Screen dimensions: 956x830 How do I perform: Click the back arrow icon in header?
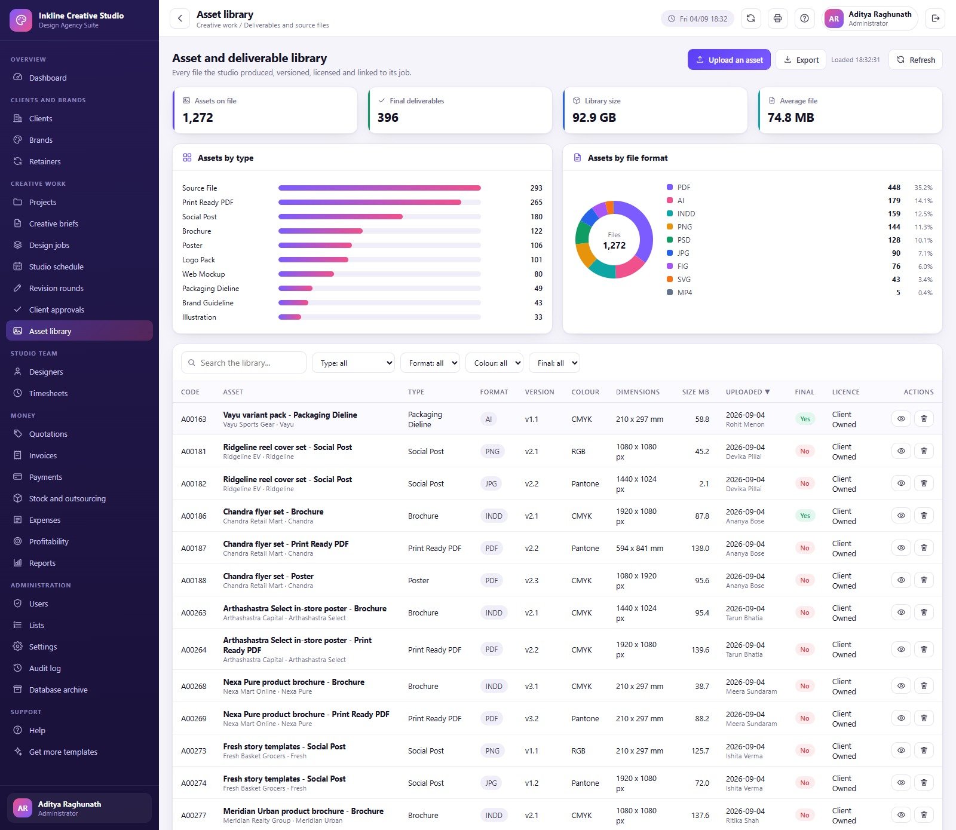coord(180,19)
